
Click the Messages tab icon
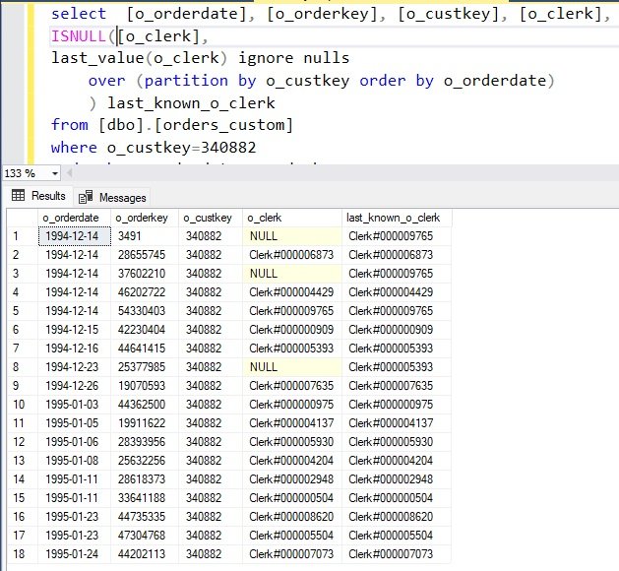86,197
